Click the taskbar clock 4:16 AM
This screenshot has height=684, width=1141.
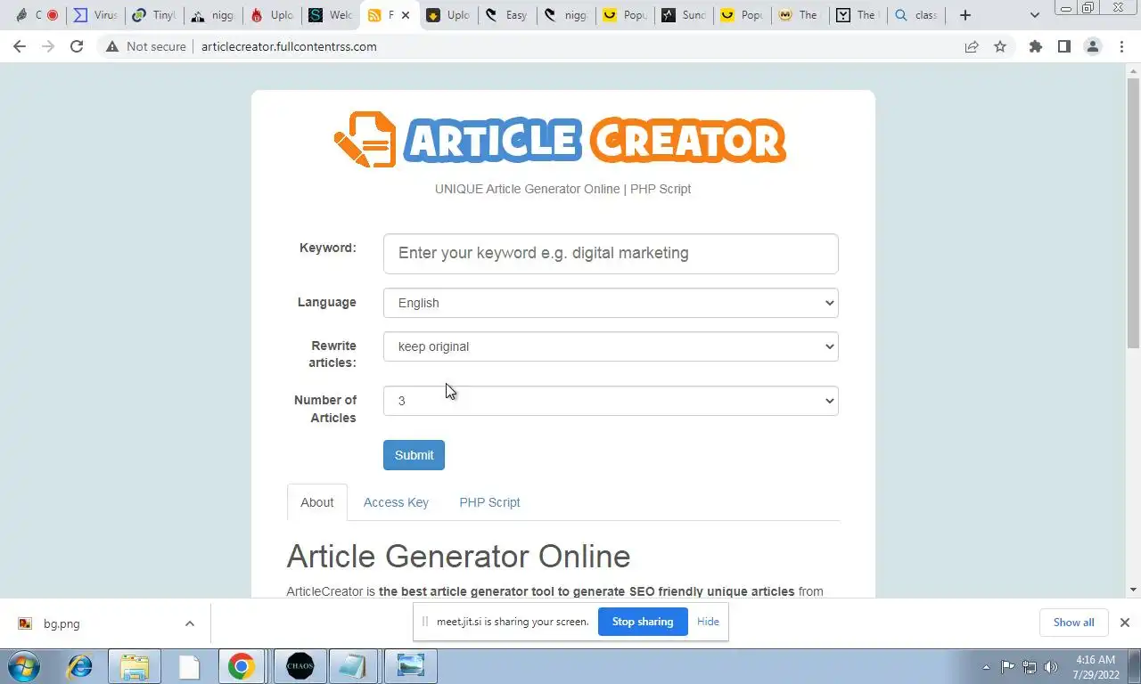(x=1096, y=660)
